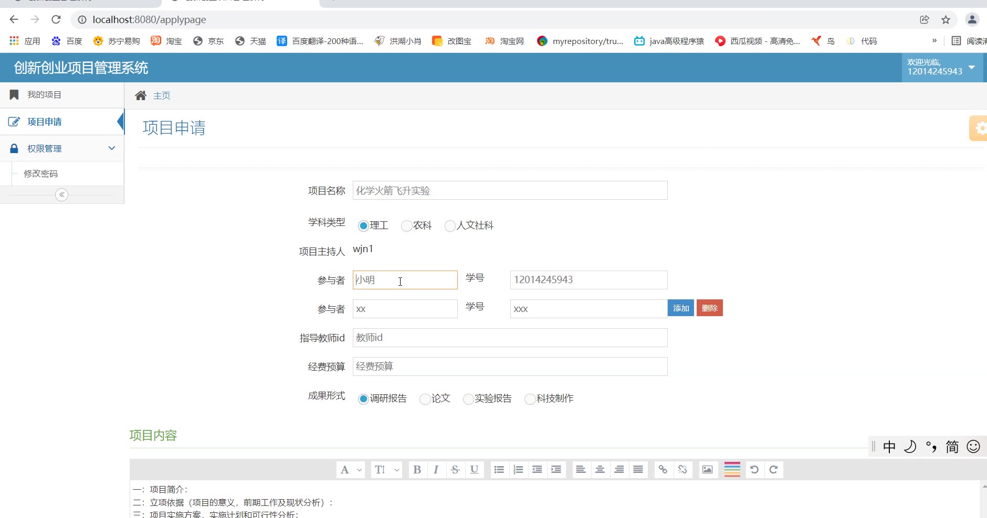
Task: Open the user account dropdown 12014245943
Action: point(942,67)
